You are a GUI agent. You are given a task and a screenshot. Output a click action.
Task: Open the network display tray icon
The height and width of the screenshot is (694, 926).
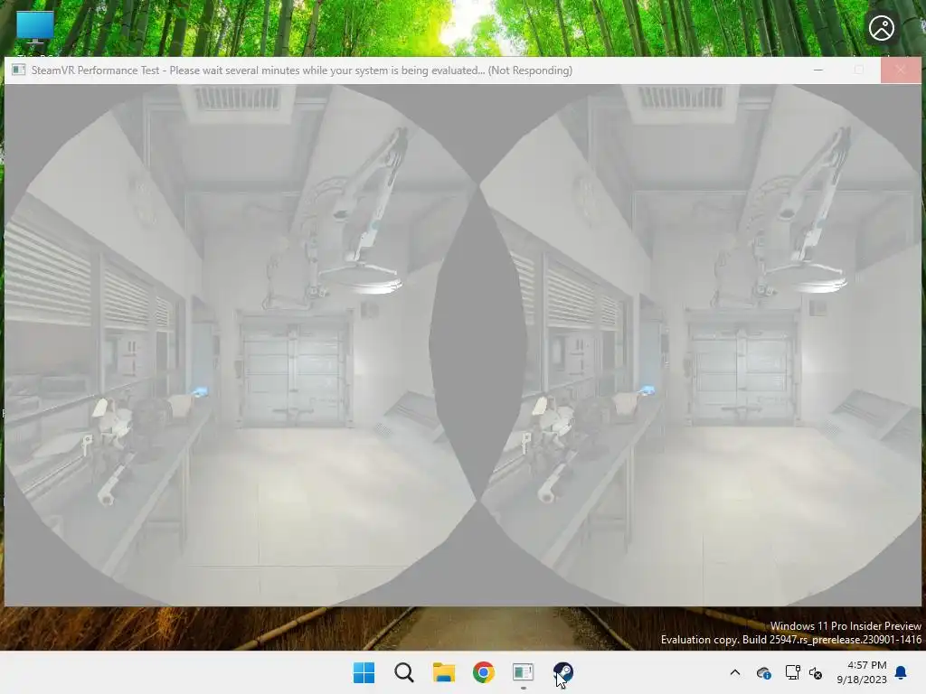tap(792, 672)
